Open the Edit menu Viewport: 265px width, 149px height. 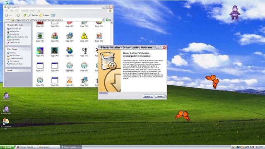(11, 11)
